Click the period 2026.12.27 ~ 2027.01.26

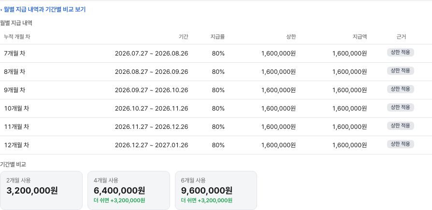point(152,145)
